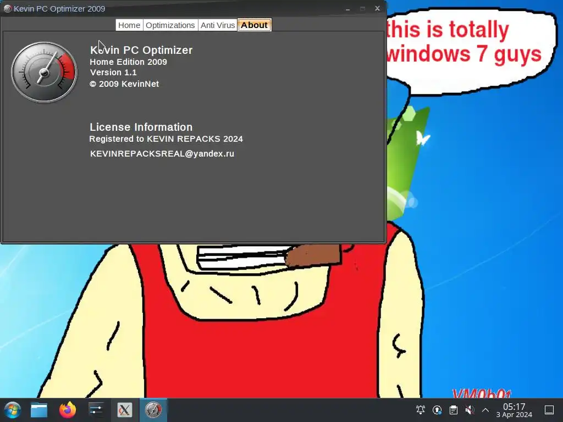Open the system settings sliders icon
Screen dimensions: 563x422
96,410
